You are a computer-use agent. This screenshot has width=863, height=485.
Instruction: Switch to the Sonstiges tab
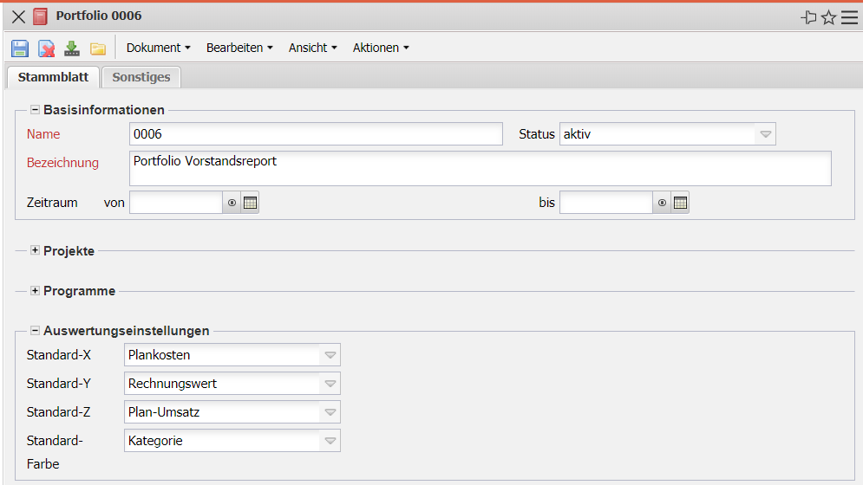(141, 77)
